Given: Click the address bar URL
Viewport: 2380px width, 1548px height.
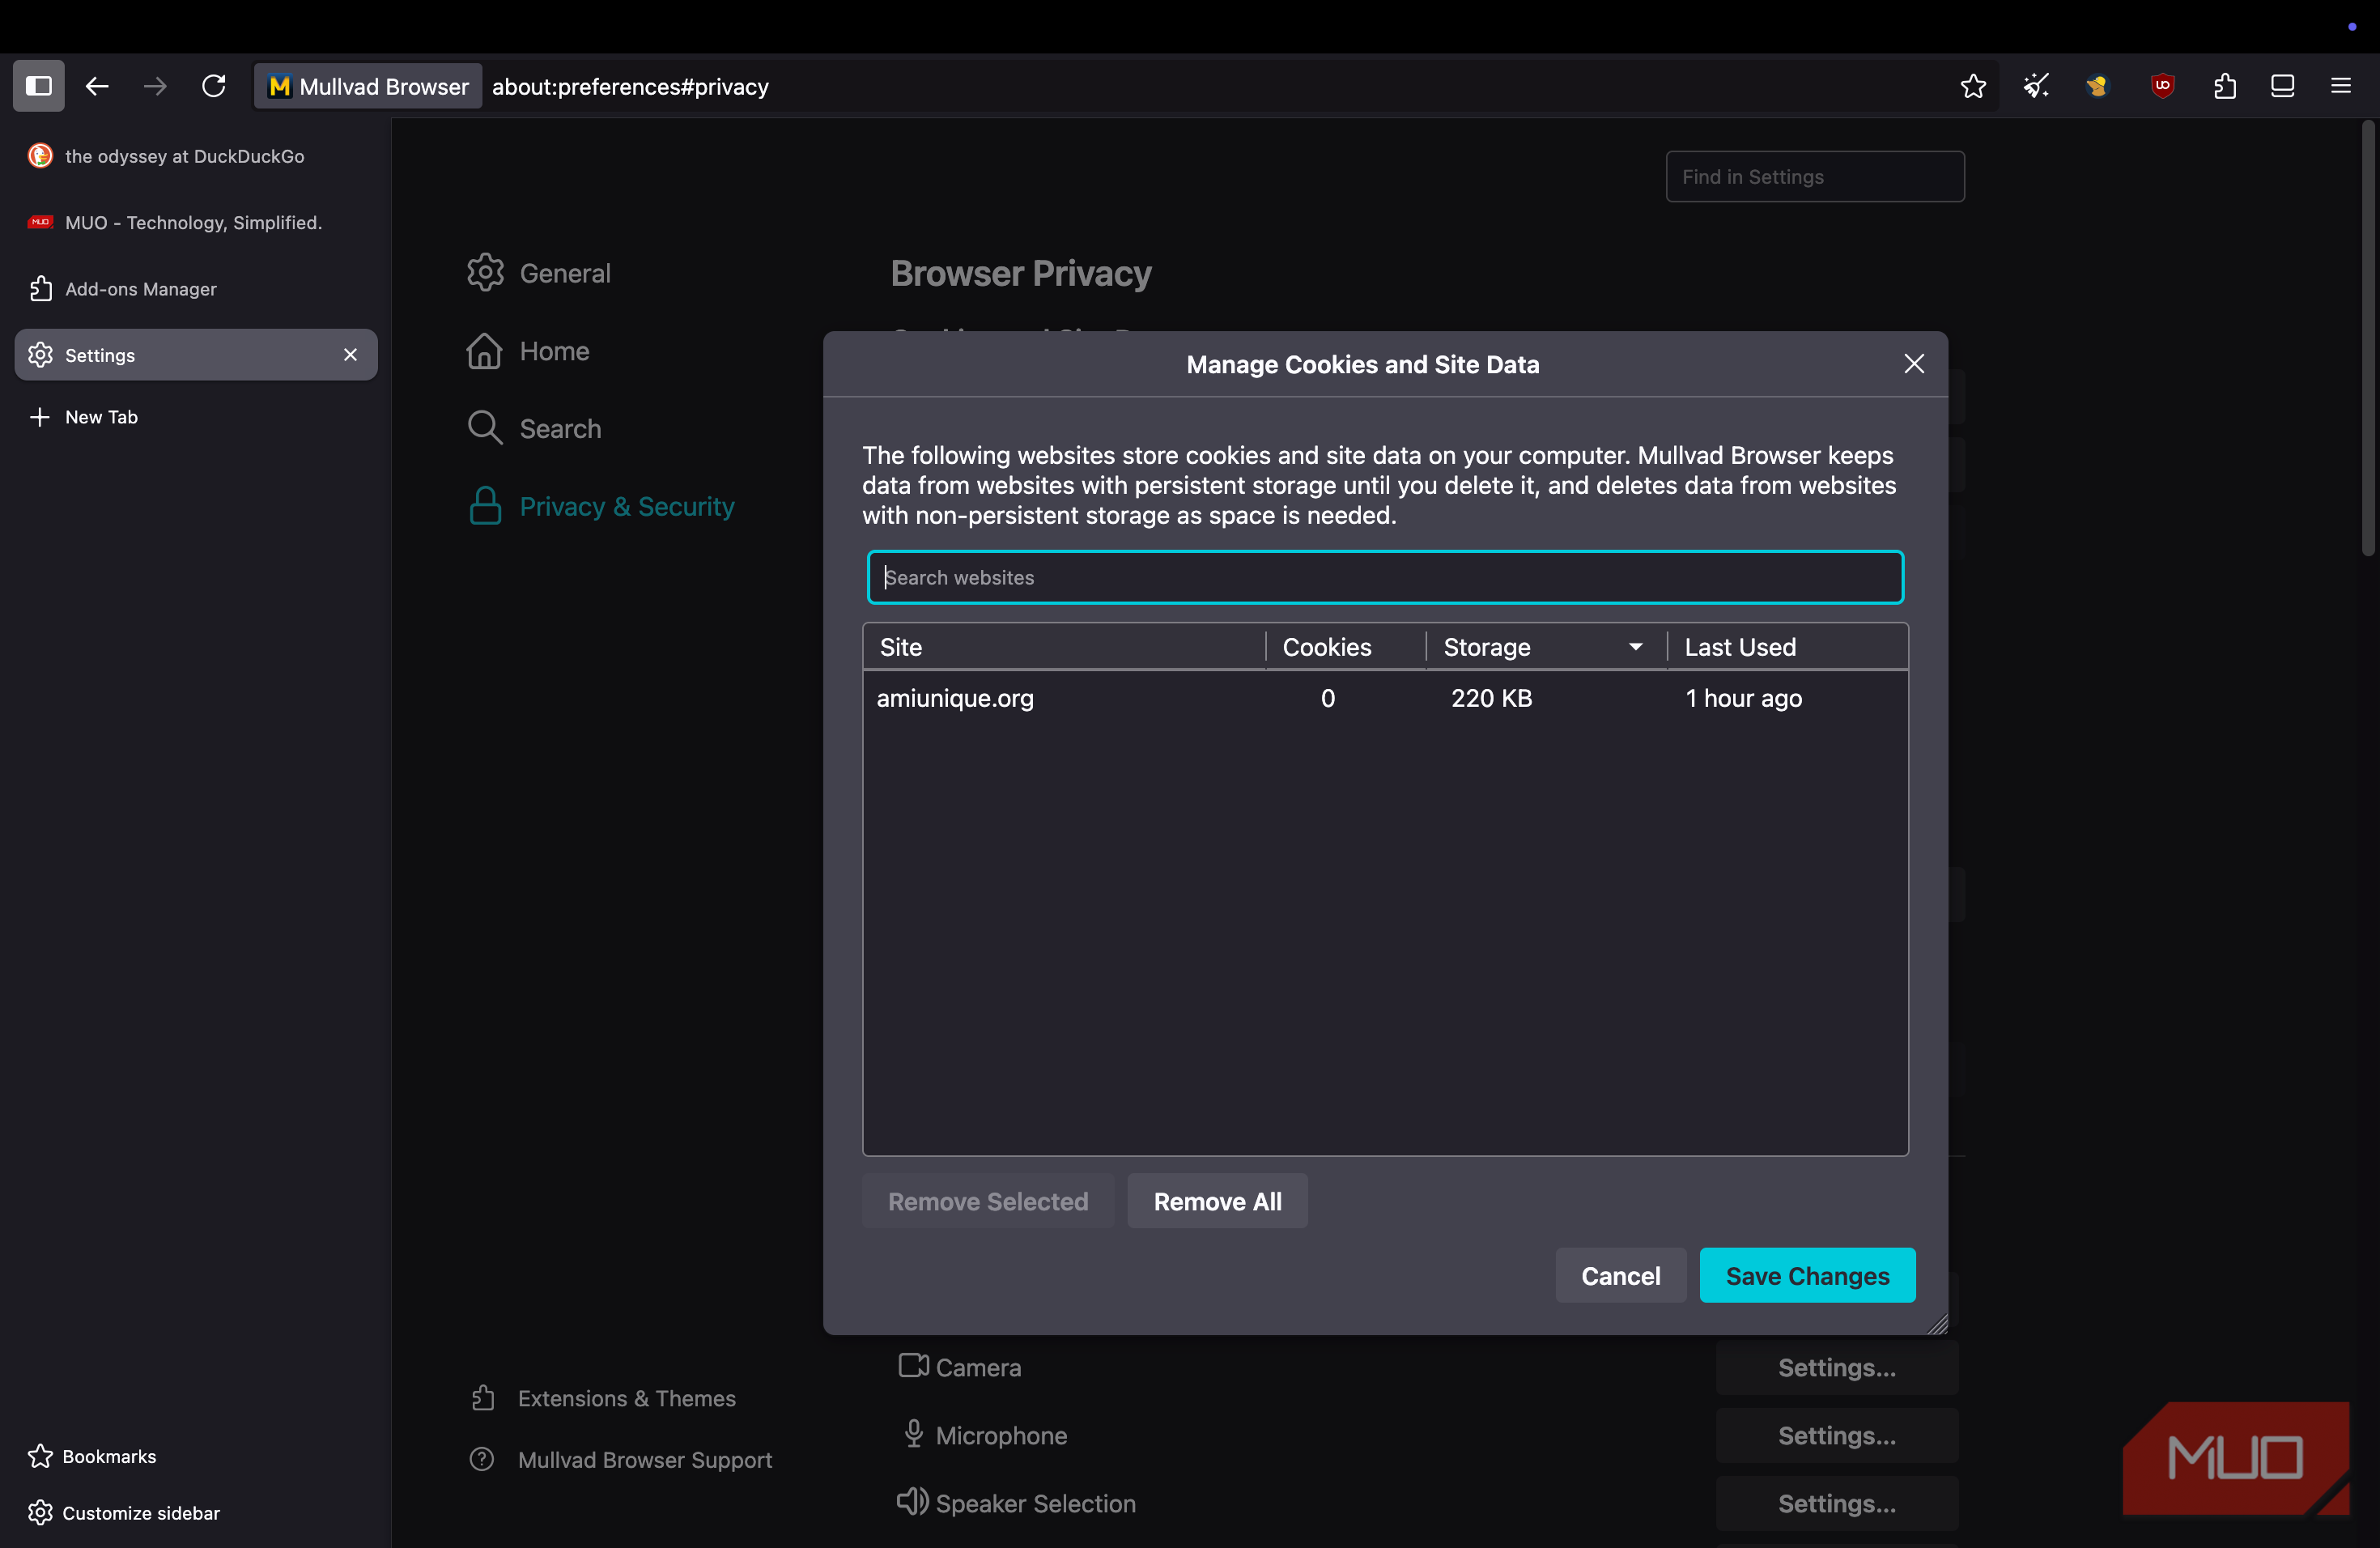Looking at the screenshot, I should pos(630,87).
